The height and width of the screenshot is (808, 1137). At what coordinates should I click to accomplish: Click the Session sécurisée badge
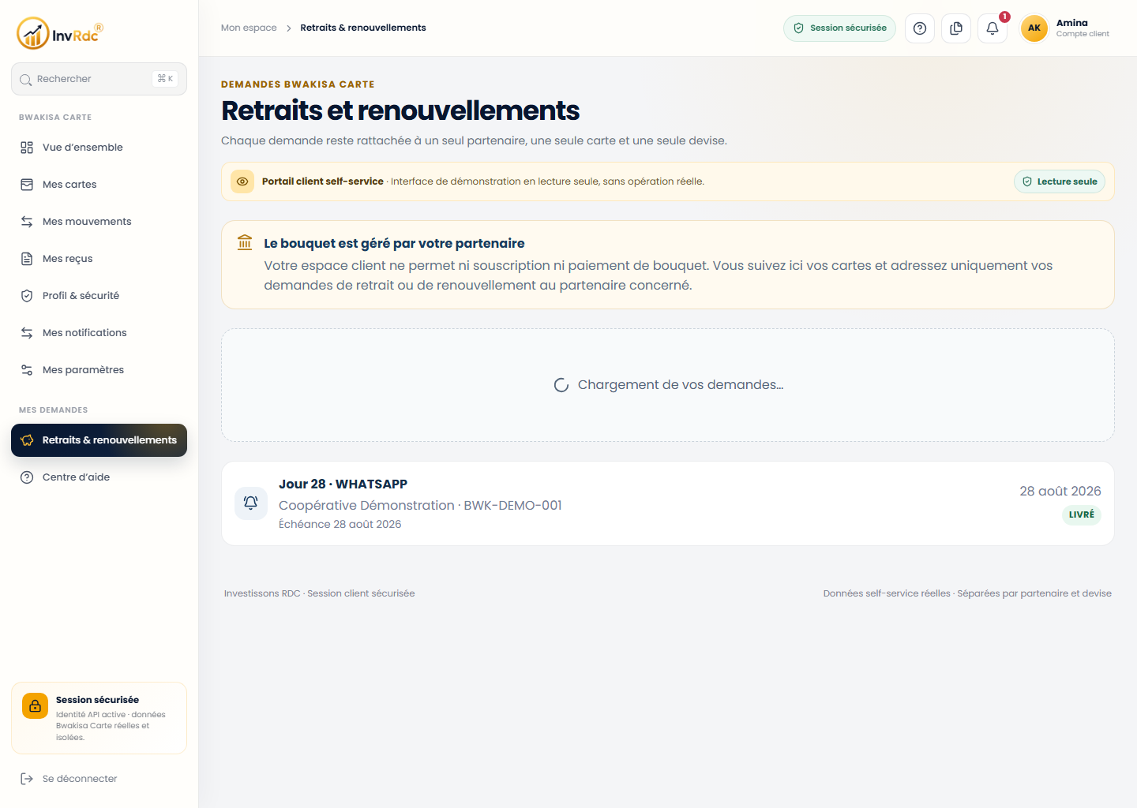click(839, 28)
